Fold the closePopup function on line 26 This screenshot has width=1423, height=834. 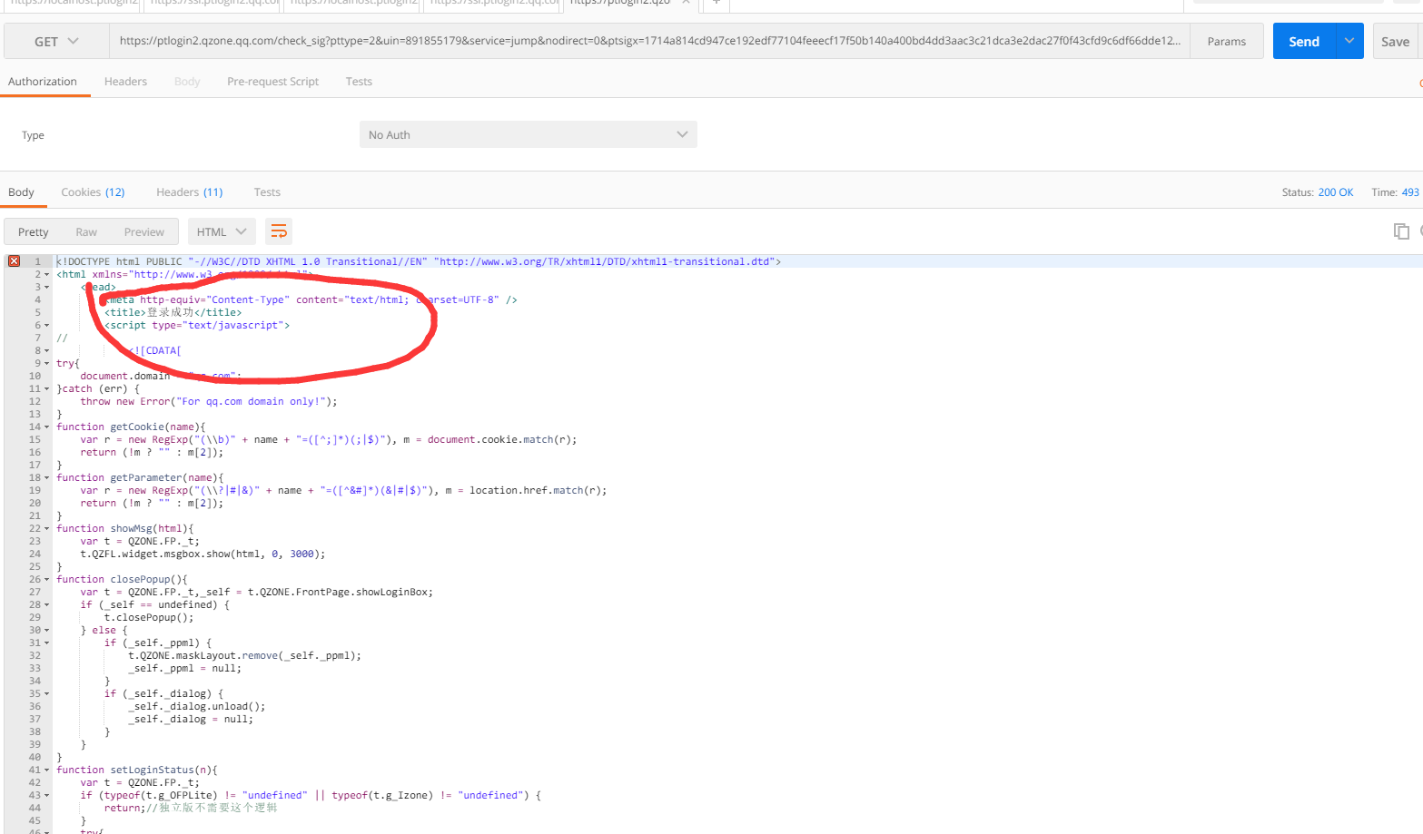[x=47, y=579]
